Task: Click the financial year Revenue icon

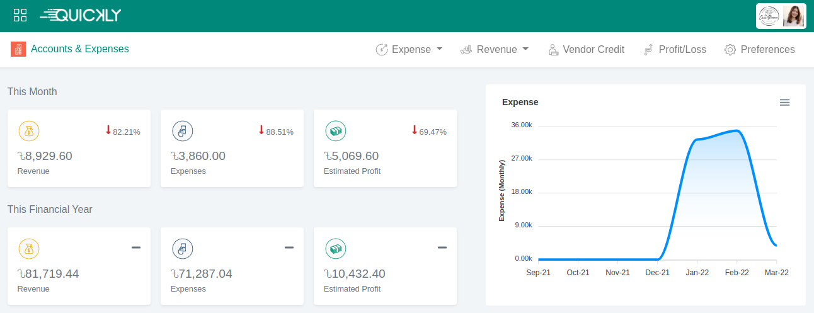Action: pos(29,249)
